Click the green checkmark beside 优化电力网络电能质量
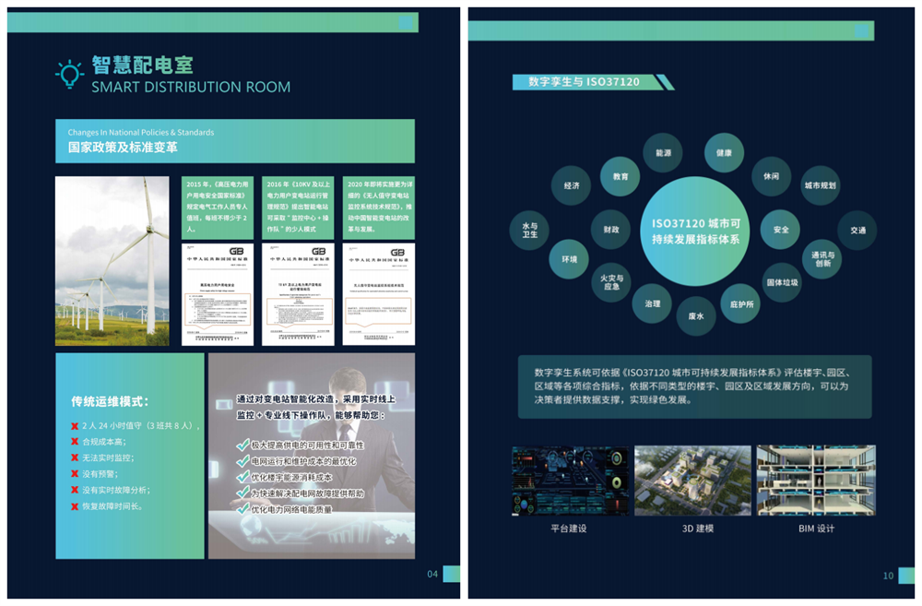 (x=243, y=509)
